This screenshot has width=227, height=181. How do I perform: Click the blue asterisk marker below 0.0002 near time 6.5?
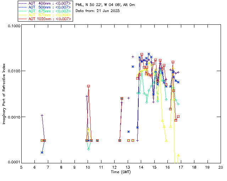(x=42, y=152)
